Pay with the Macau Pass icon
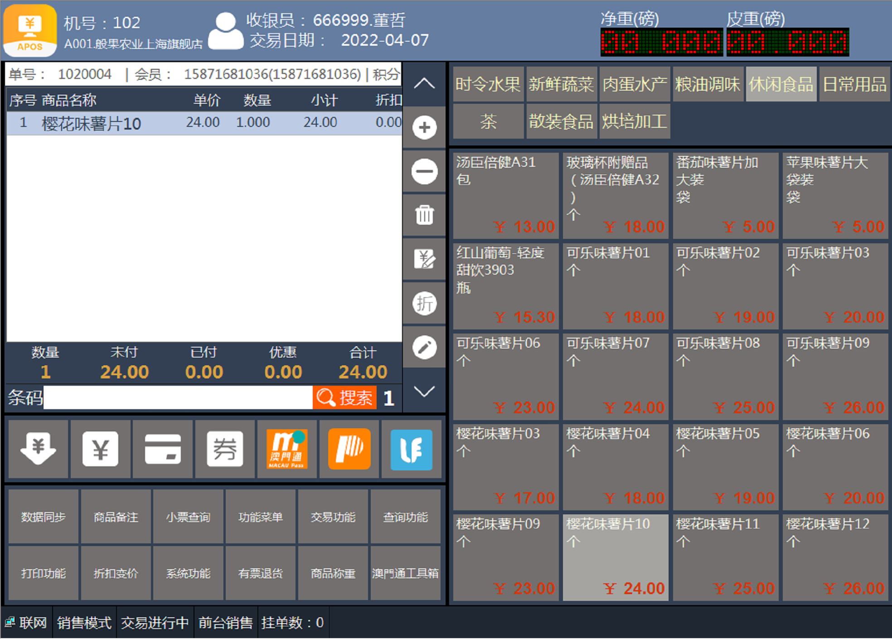Image resolution: width=892 pixels, height=639 pixels. click(x=287, y=449)
